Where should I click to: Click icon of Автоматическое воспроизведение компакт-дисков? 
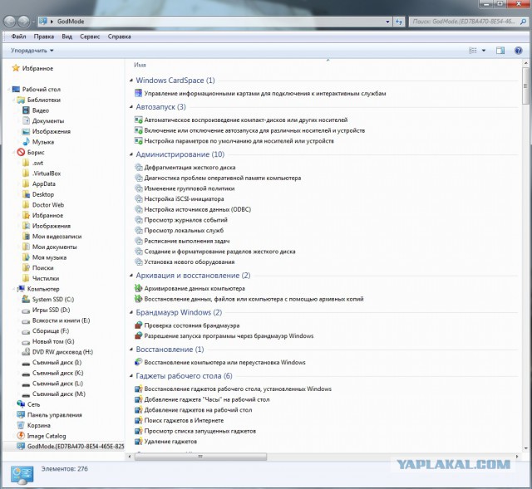138,120
